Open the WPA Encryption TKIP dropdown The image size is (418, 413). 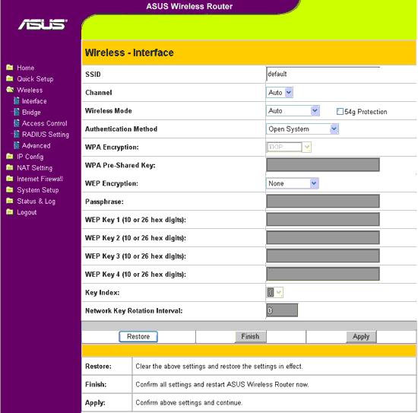289,147
